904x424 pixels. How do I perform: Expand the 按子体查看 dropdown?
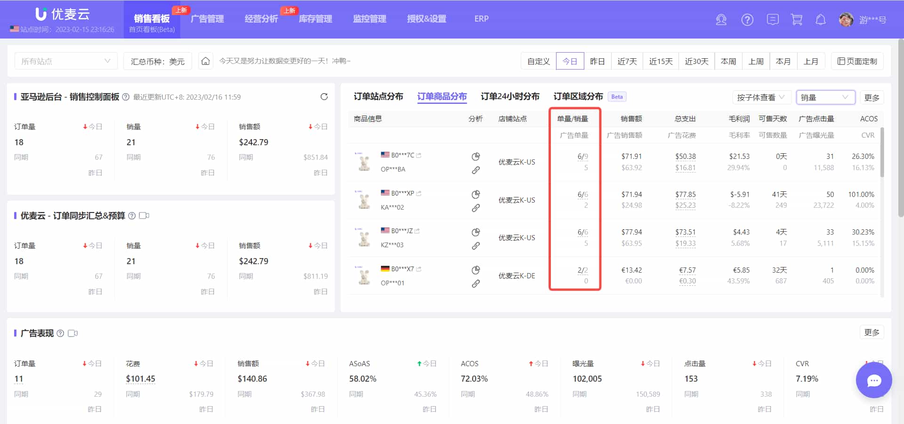click(760, 97)
